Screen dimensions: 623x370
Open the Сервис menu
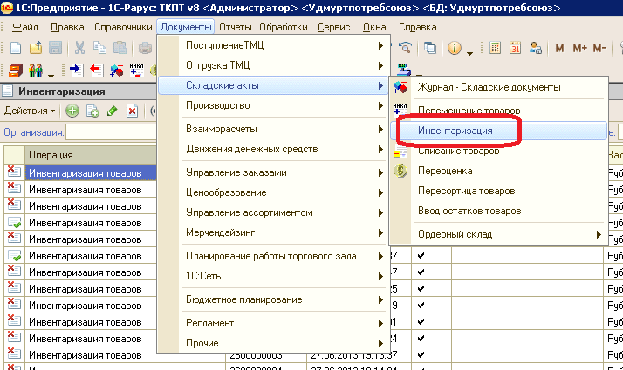[333, 27]
